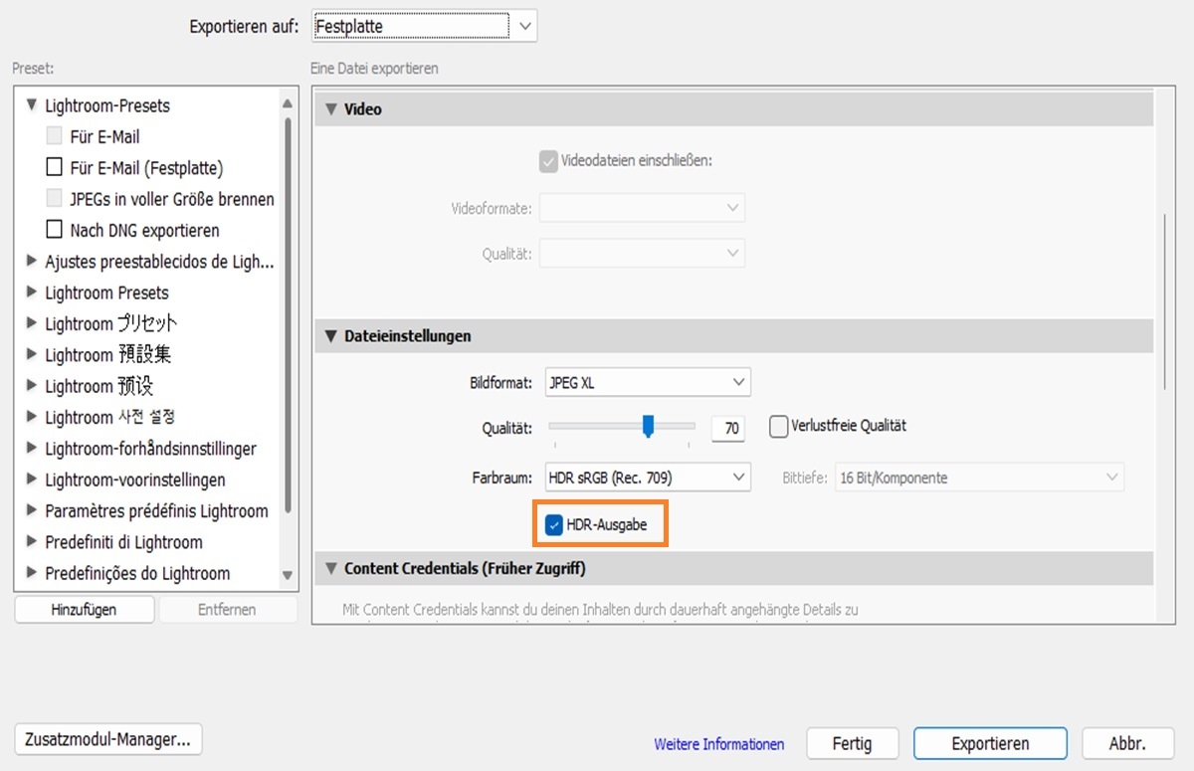This screenshot has height=771, width=1194.
Task: Open the Bildformat dropdown
Action: coord(648,382)
